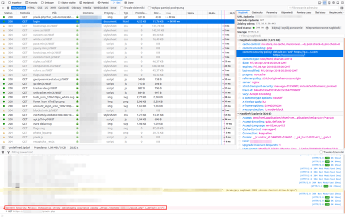Open the Ślad stosu tab
This screenshot has width=345, height=218.
320,12
